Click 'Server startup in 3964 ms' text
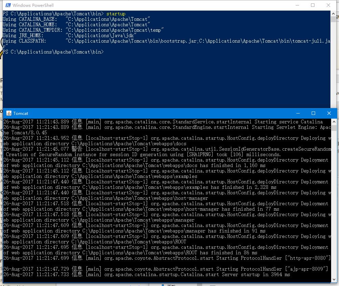The image size is (339, 286). tap(256, 274)
